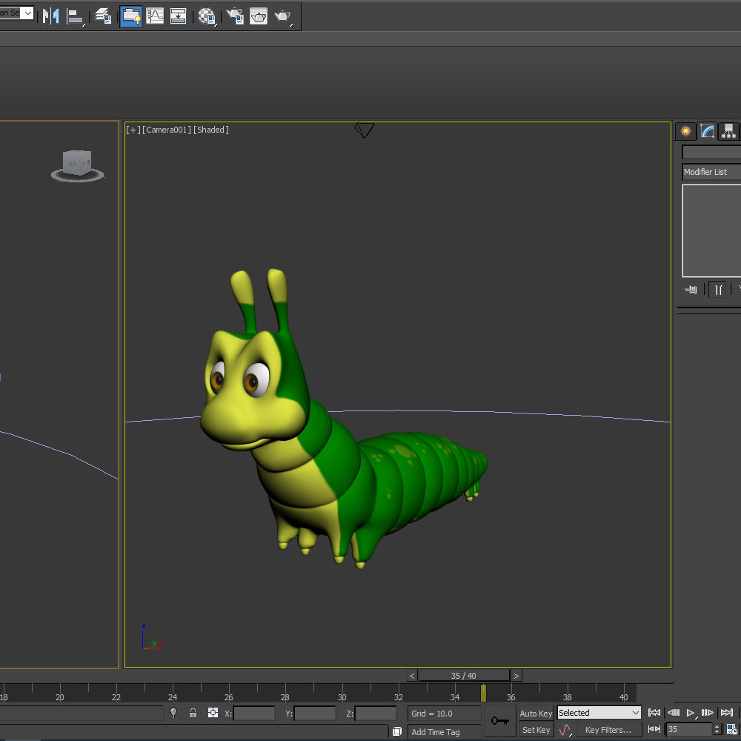Go to previous frame
The width and height of the screenshot is (741, 741).
click(x=674, y=713)
